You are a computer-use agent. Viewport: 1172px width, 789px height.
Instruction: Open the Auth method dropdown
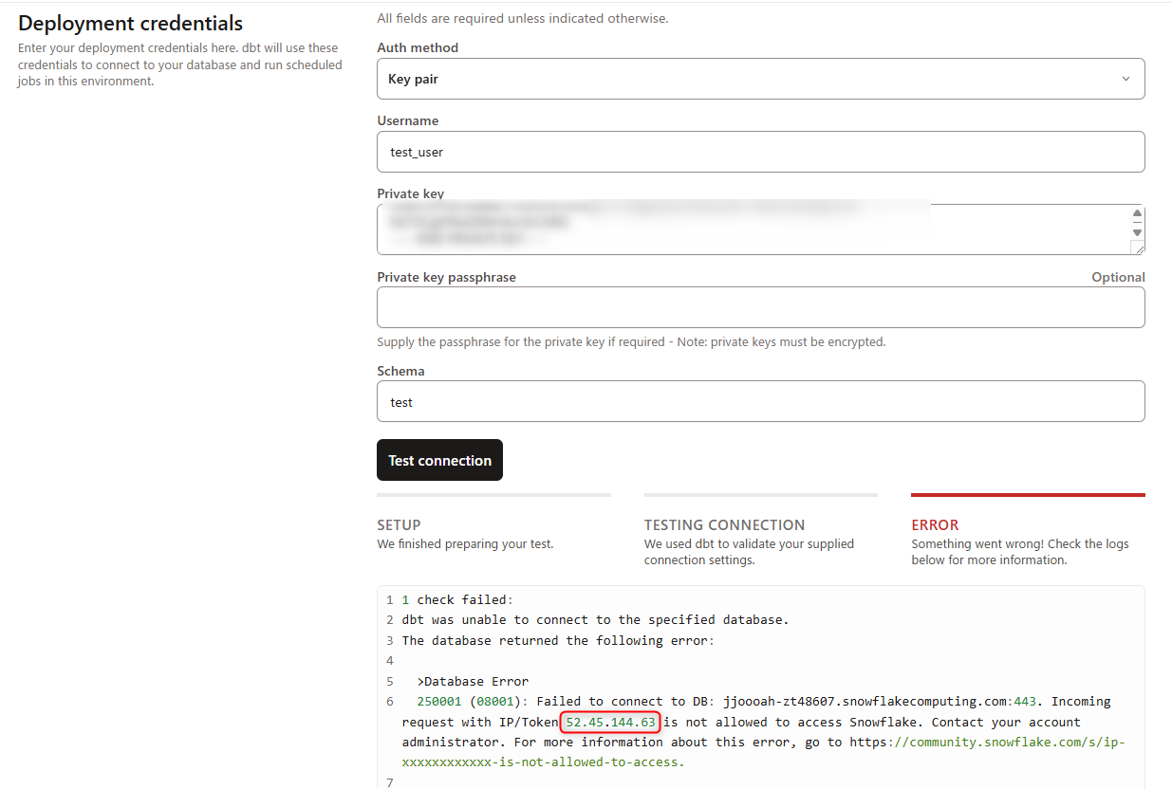click(x=759, y=79)
